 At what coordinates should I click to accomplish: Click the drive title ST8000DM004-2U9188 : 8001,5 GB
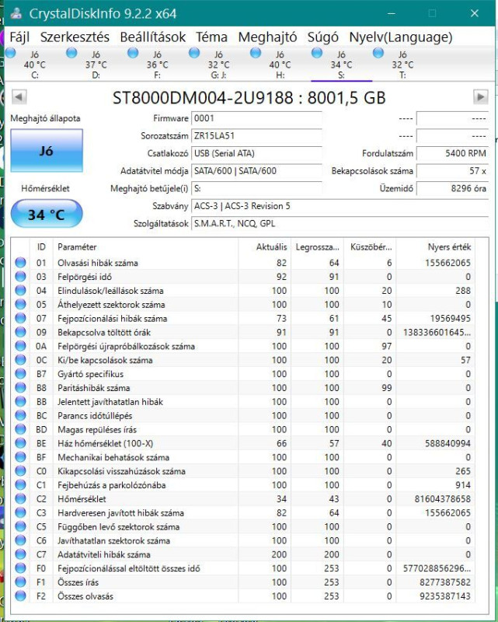[249, 98]
